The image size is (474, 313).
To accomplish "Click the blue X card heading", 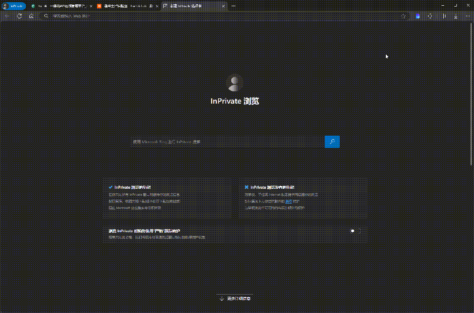I will tap(273, 187).
